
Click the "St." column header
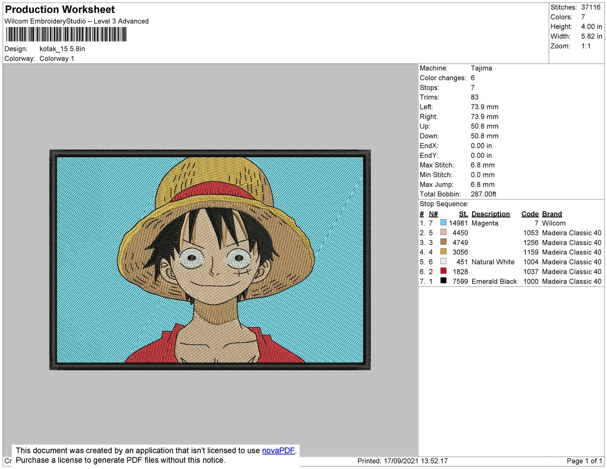[x=463, y=214]
